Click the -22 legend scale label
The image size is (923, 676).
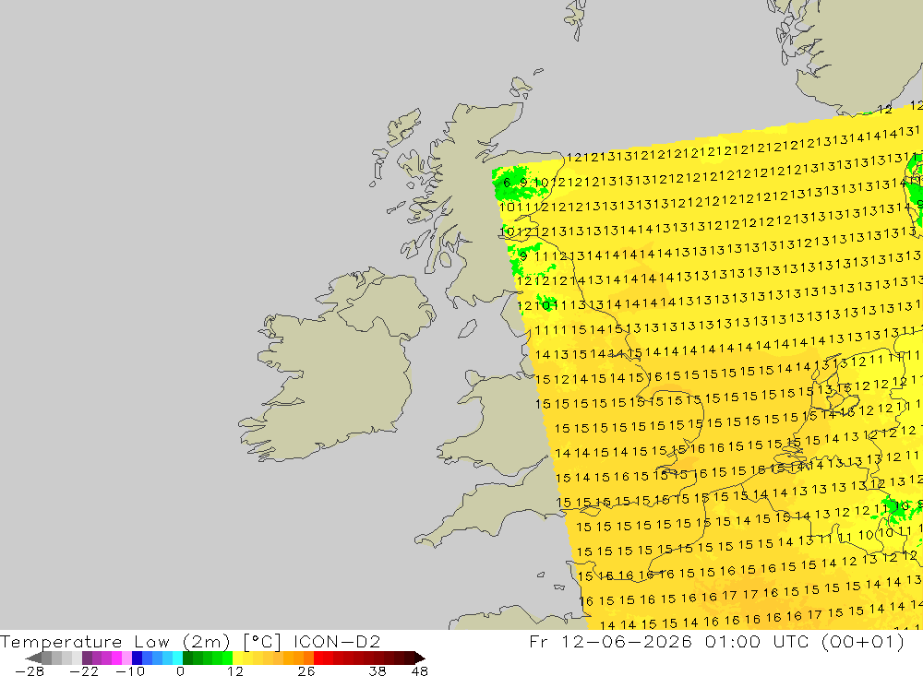click(84, 671)
